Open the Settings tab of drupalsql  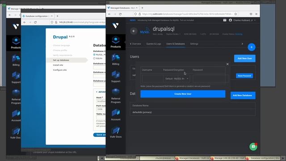point(194,44)
